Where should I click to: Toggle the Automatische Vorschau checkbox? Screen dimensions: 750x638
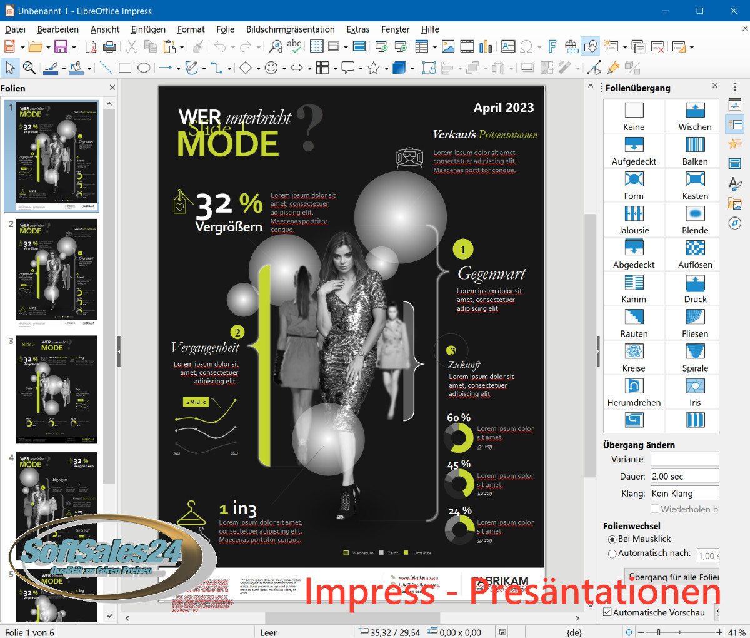click(607, 612)
